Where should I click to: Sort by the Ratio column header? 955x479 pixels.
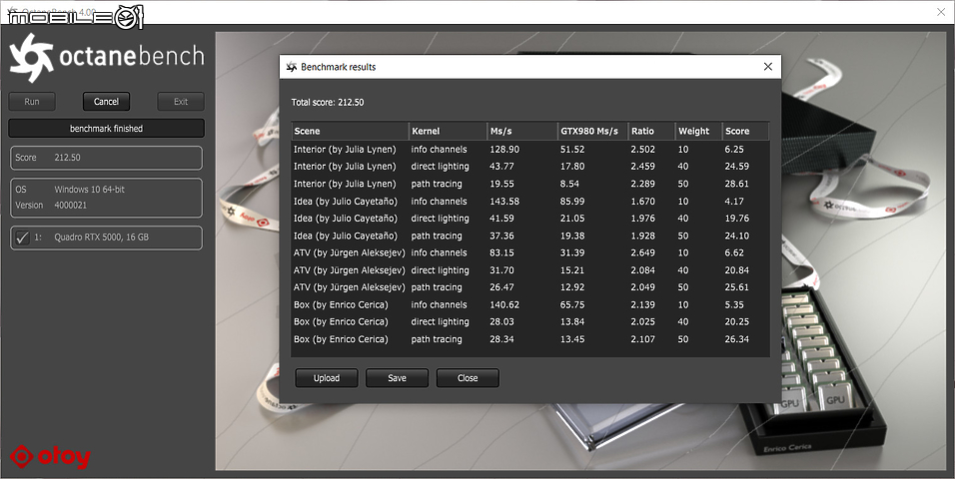pos(651,131)
